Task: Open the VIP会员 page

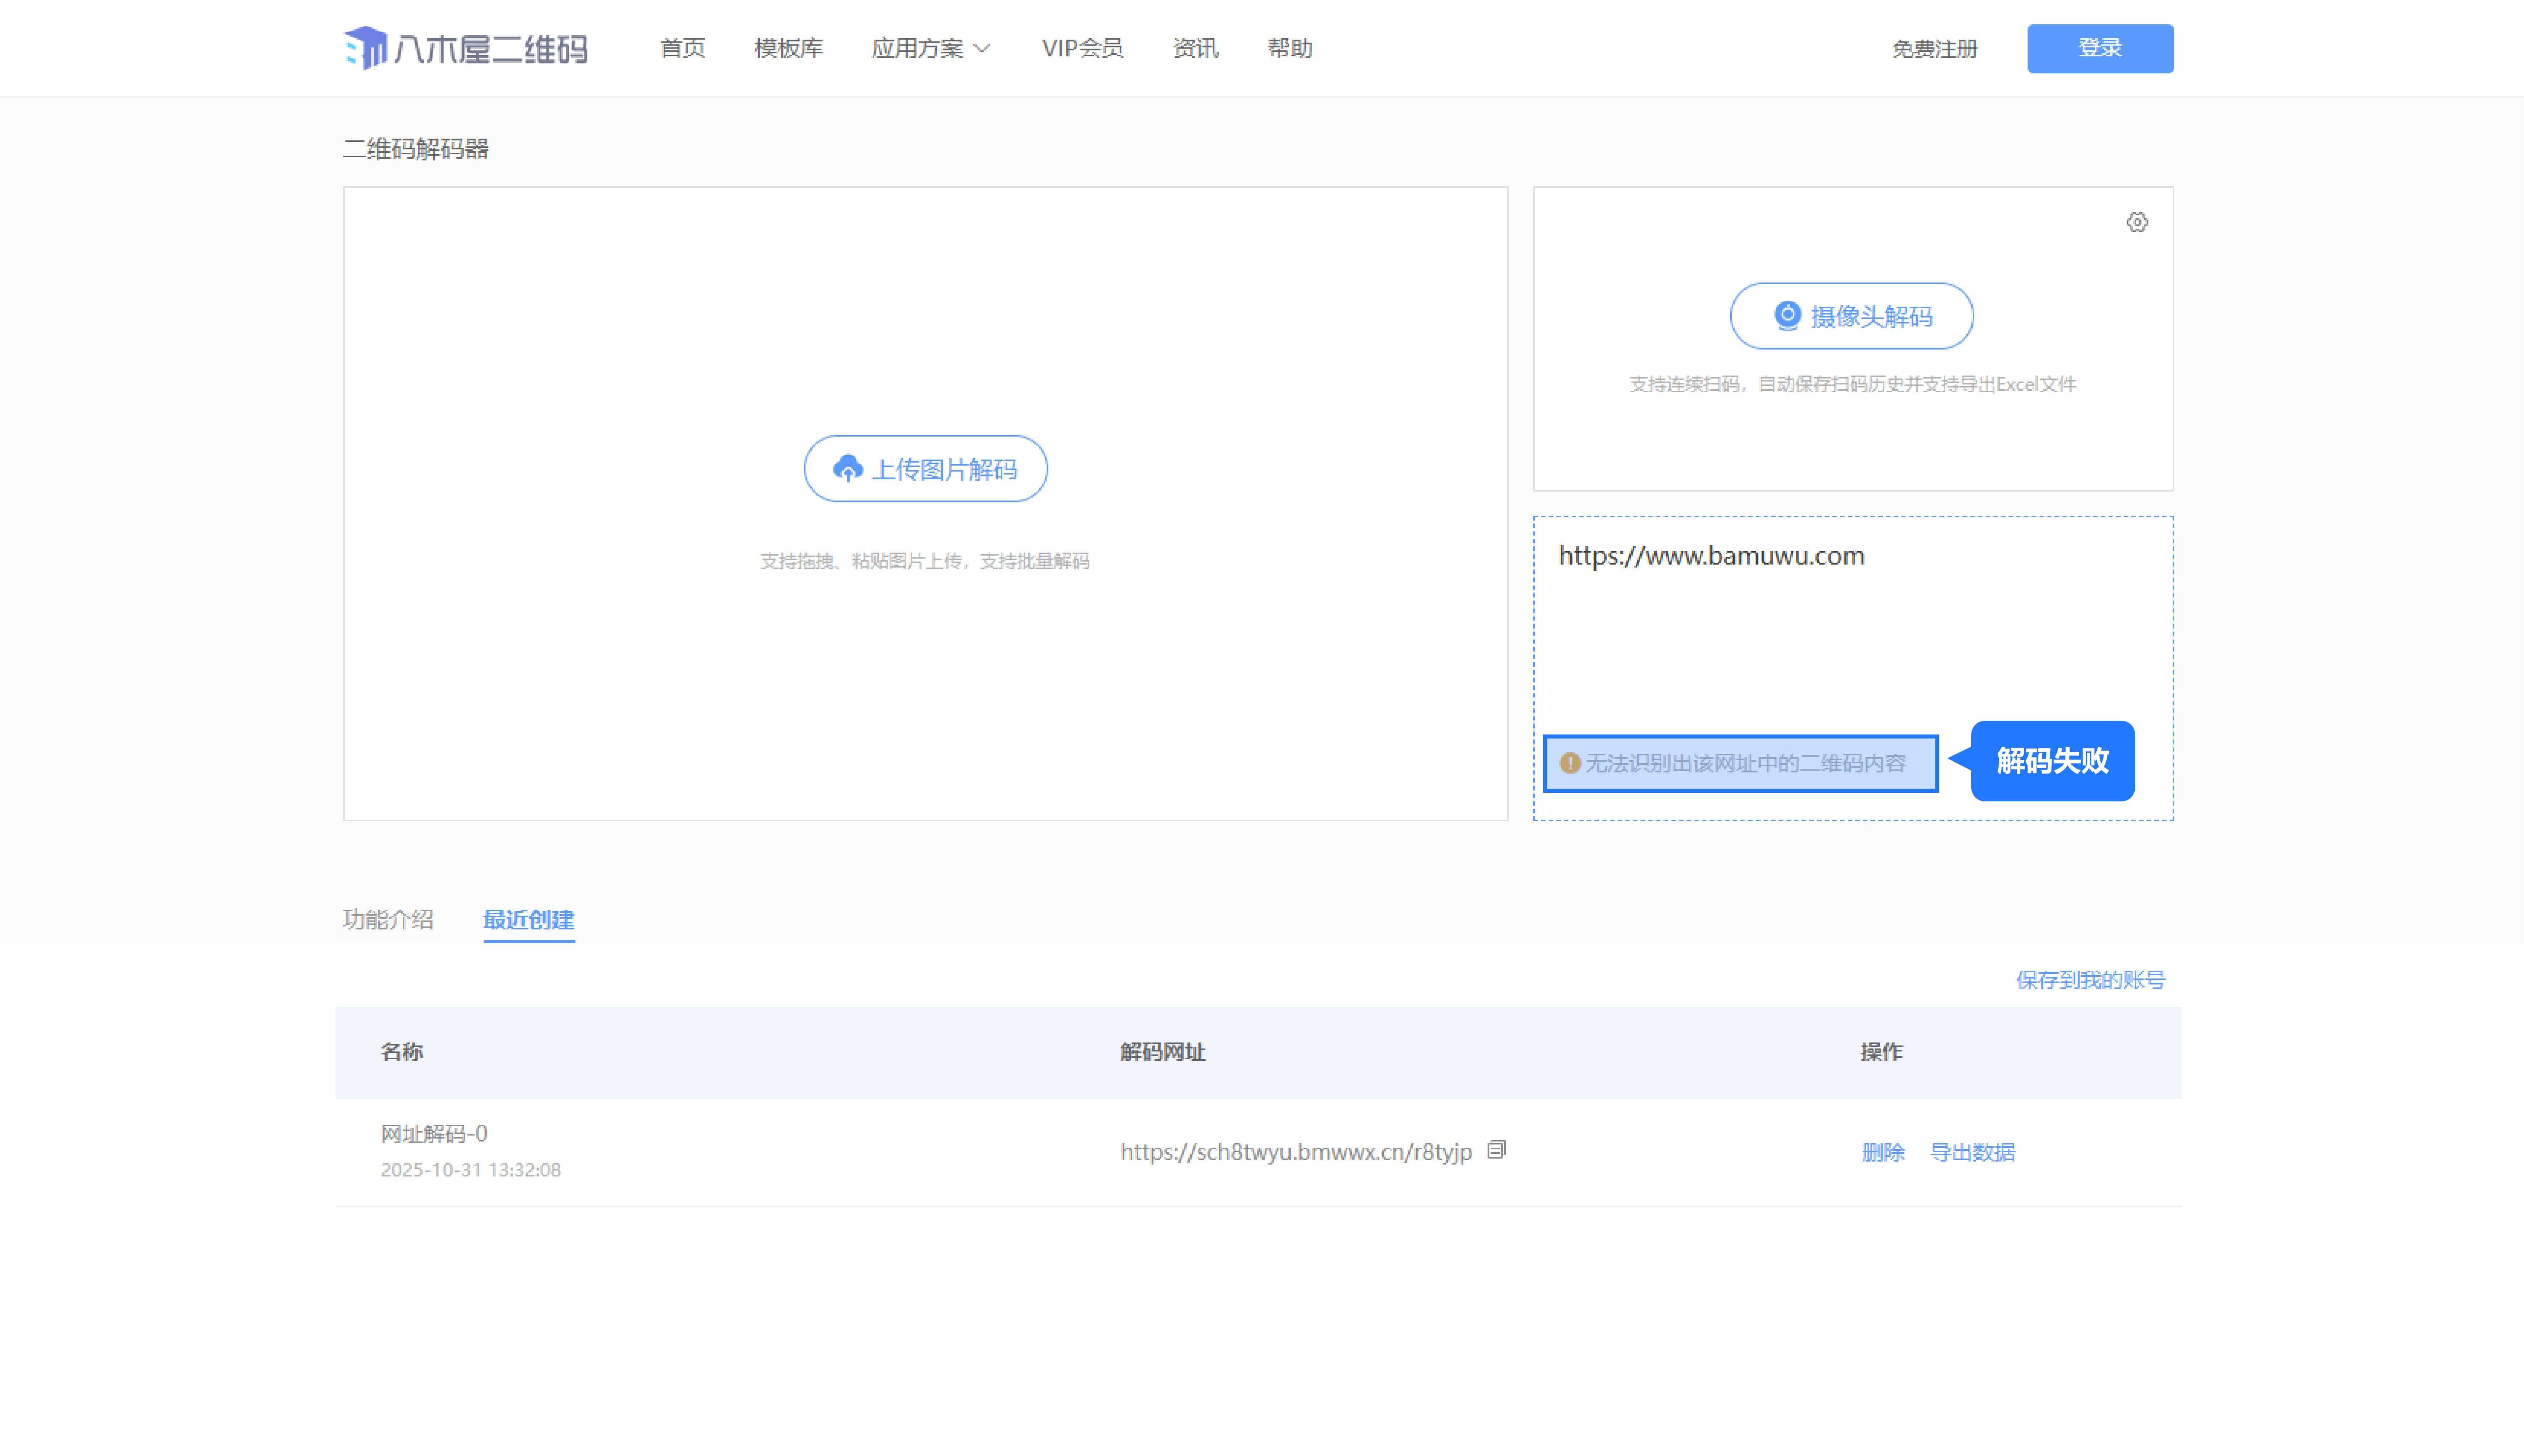Action: coord(1082,48)
